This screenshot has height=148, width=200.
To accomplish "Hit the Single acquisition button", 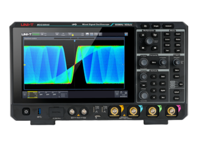I will pos(156,26).
